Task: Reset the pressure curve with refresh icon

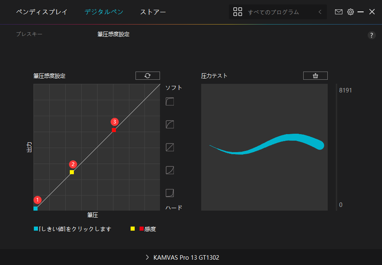Action: 148,76
